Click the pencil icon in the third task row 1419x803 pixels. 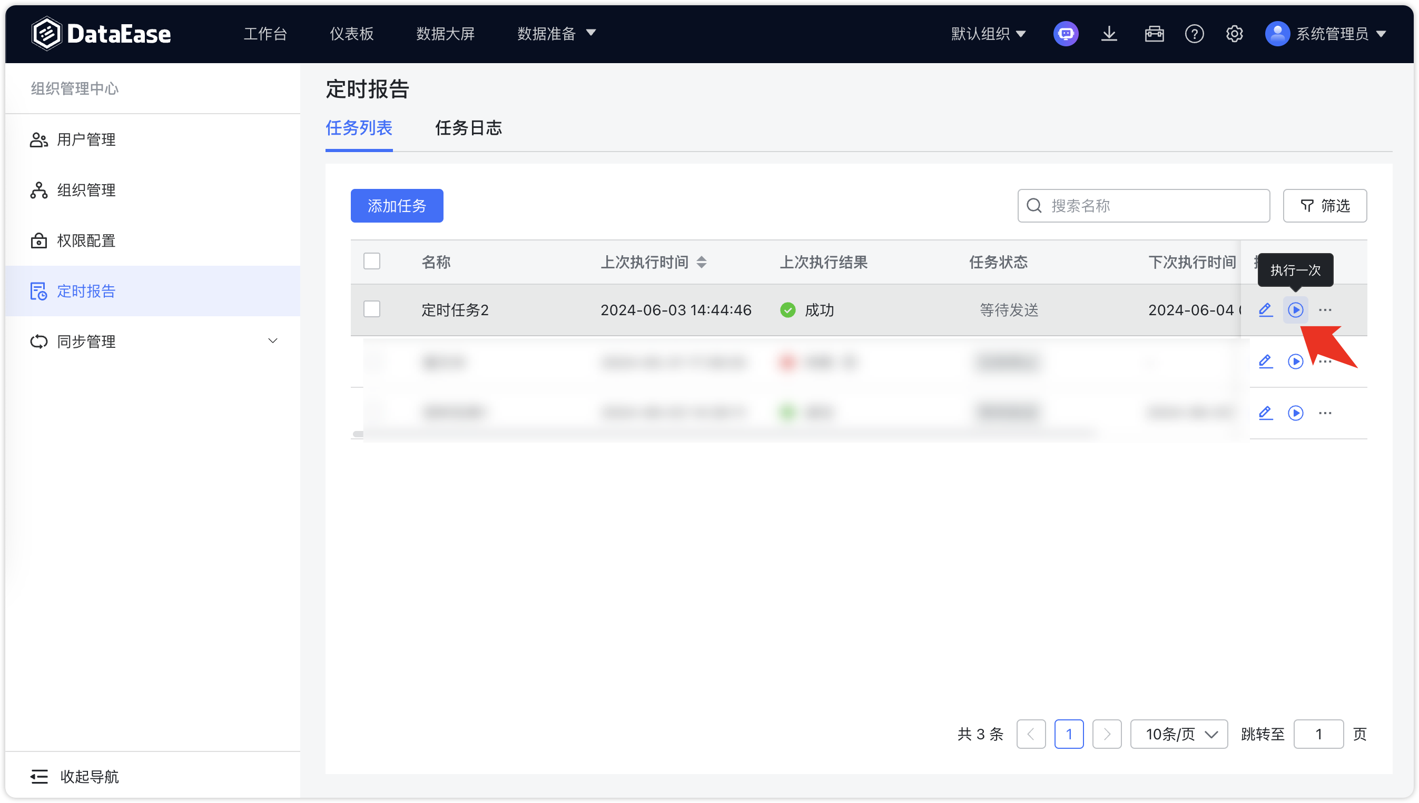coord(1265,413)
